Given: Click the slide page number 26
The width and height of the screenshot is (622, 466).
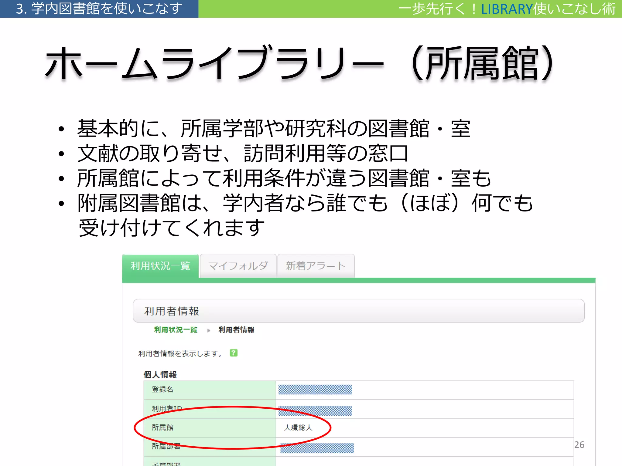Looking at the screenshot, I should [x=579, y=445].
